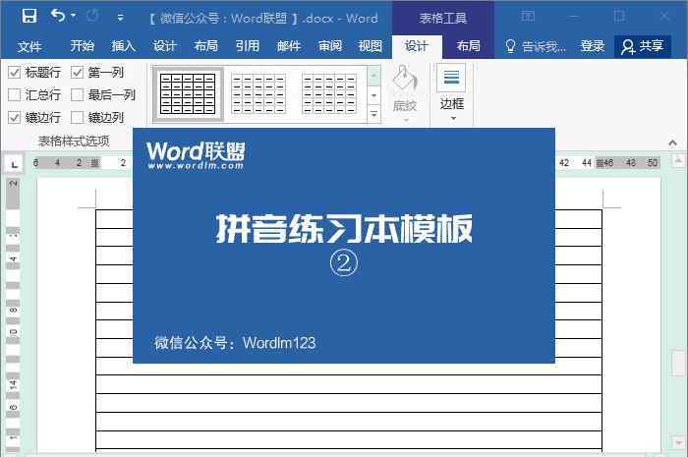Click the 底纹 shading paint bucket icon

click(405, 79)
